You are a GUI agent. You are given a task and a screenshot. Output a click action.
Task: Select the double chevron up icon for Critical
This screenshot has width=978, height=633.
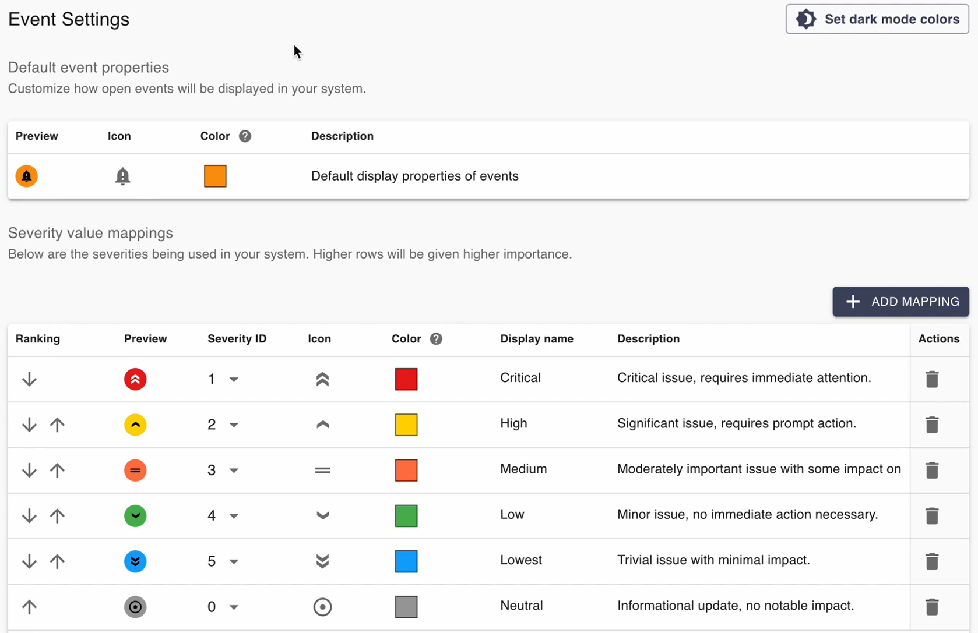coord(322,379)
